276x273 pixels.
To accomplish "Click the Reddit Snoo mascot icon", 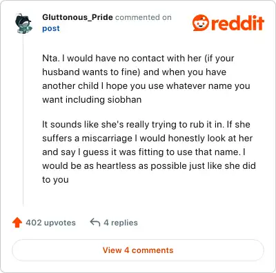I will (201, 23).
